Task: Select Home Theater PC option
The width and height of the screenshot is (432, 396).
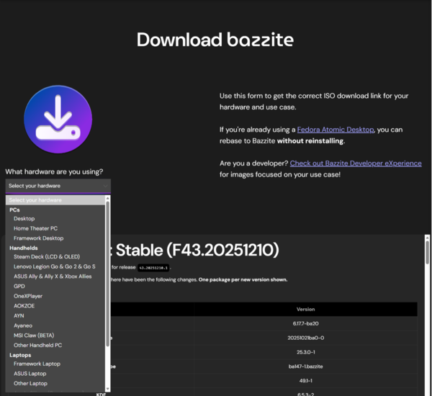Action: point(55,228)
